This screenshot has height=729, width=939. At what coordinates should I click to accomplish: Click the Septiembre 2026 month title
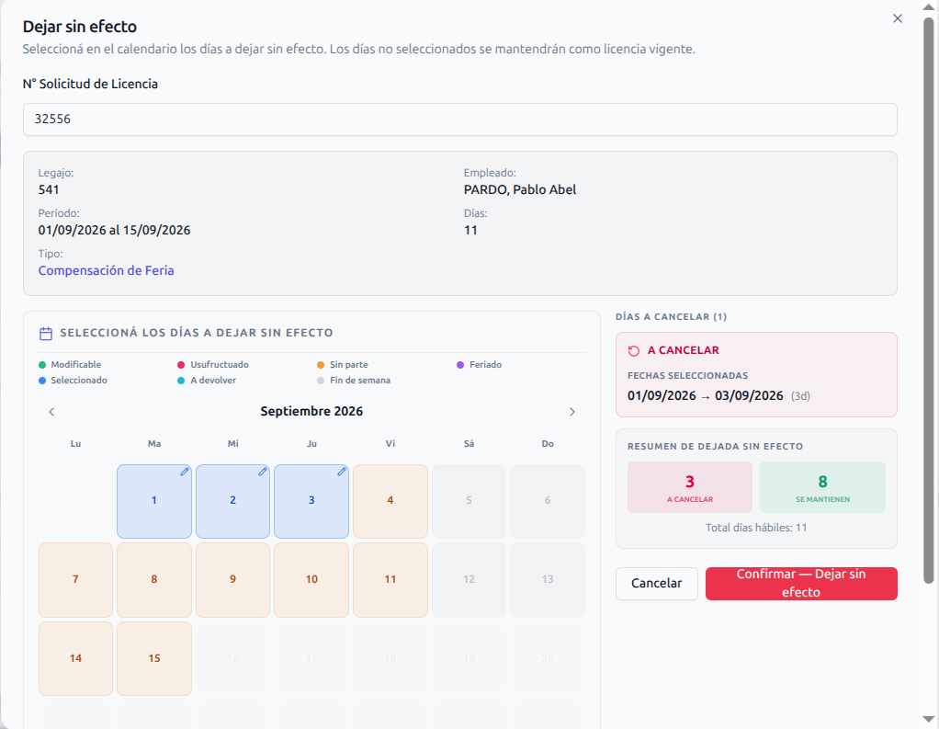coord(311,412)
